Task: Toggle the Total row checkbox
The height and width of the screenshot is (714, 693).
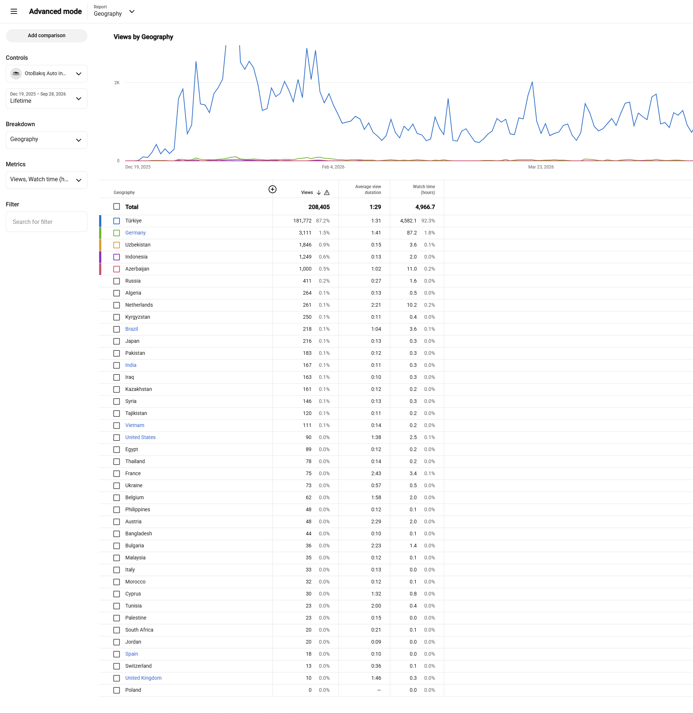Action: [x=117, y=207]
